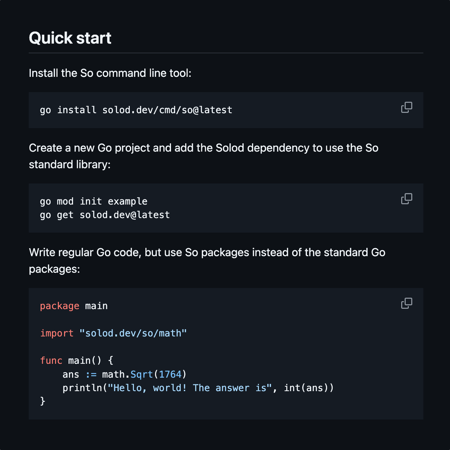
Task: Copy the go install command
Action: (x=406, y=107)
